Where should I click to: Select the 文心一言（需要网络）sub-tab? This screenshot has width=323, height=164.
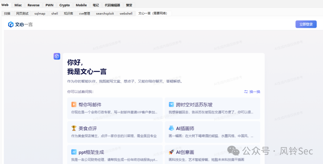[154, 13]
